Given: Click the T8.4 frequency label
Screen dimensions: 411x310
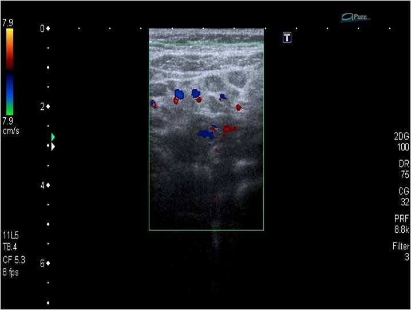Looking at the screenshot, I should pyautogui.click(x=10, y=247).
